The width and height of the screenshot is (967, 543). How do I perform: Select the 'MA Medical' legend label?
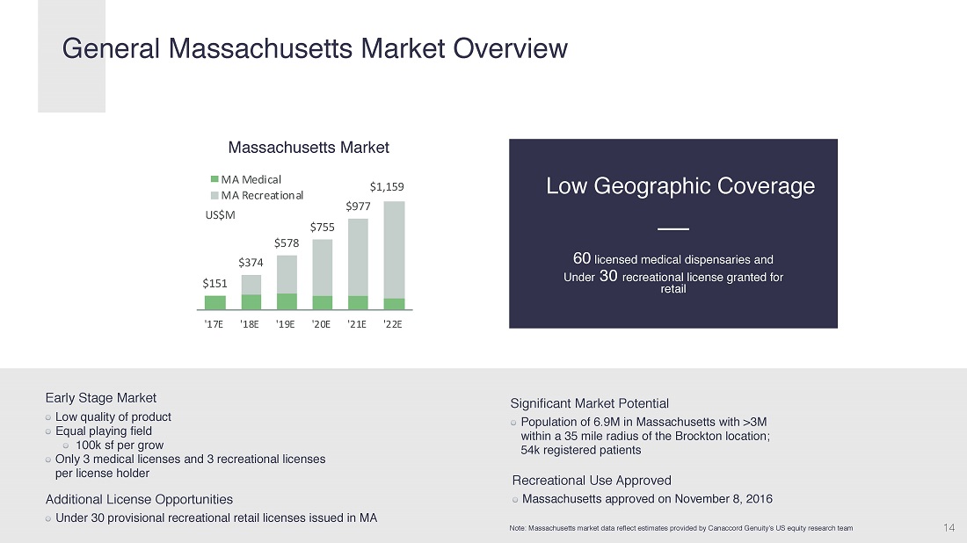pyautogui.click(x=251, y=179)
